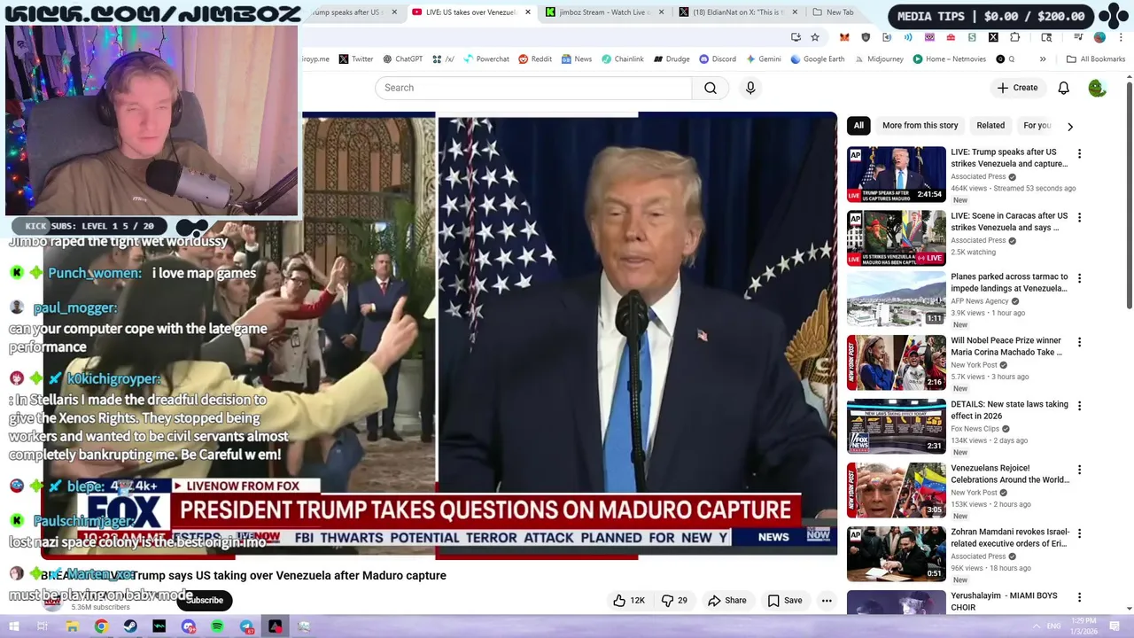Viewport: 1134px width, 638px height.
Task: Open Chainlink bookmark
Action: point(623,59)
